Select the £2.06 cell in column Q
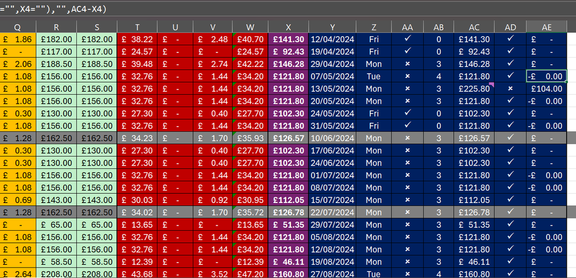576x278 pixels. [18, 64]
